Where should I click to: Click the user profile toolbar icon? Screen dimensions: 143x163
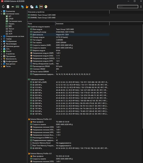pyautogui.click(x=36, y=7)
